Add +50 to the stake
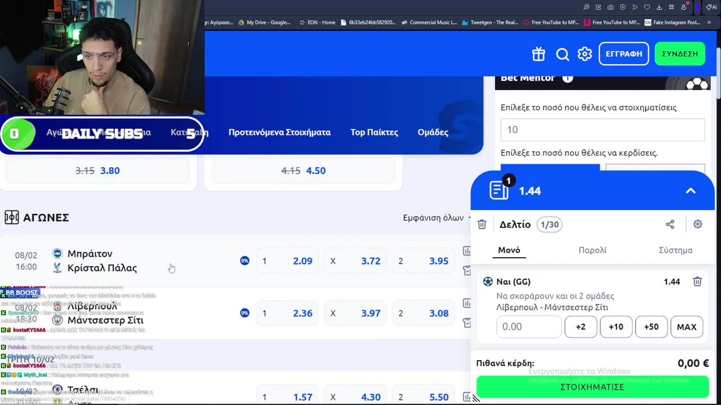Viewport: 721px width, 405px height. click(x=651, y=327)
